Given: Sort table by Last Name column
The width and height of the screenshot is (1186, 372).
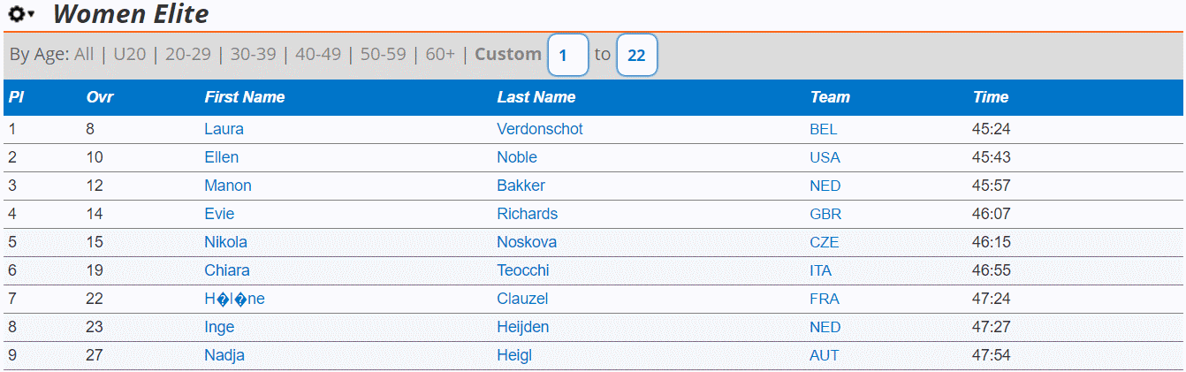Looking at the screenshot, I should [536, 97].
